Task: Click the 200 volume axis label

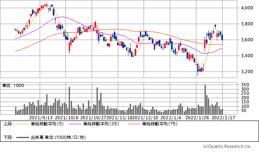Action: [245, 98]
